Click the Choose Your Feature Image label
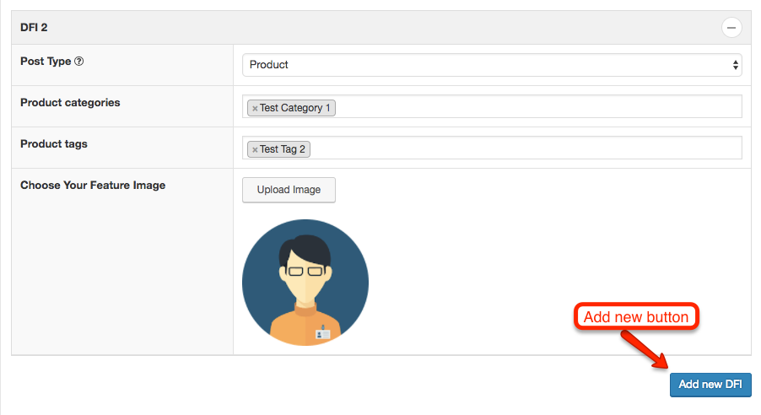This screenshot has height=415, width=761. pos(93,185)
